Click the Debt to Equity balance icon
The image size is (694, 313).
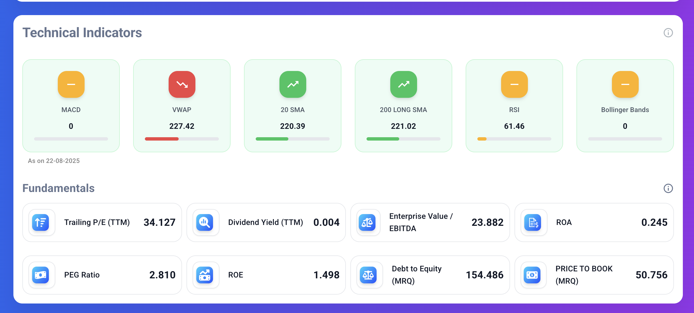click(x=368, y=275)
